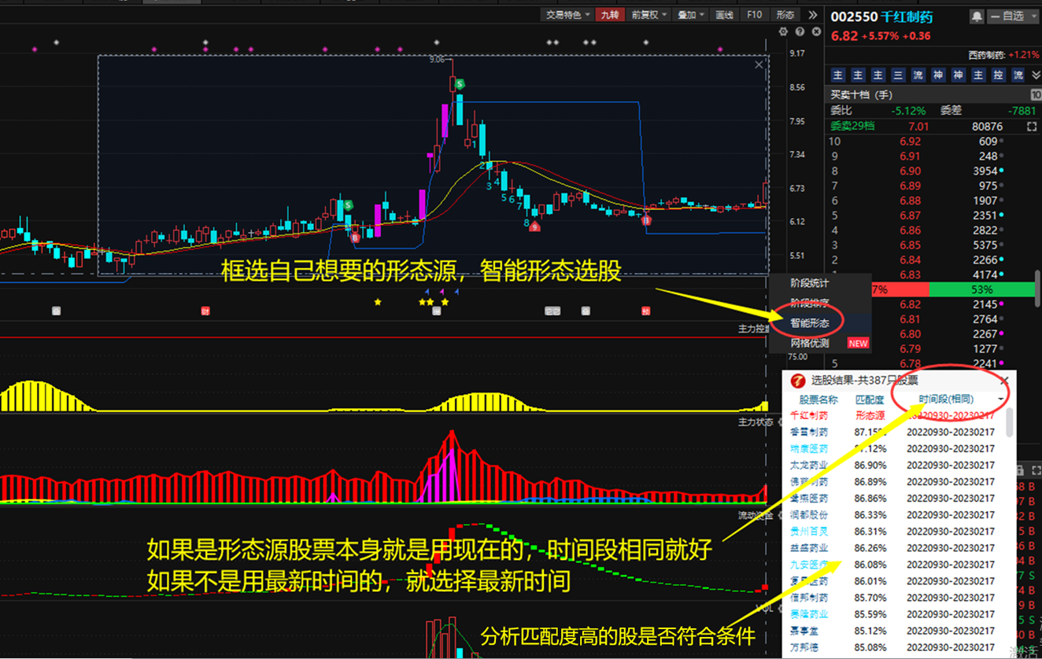Click green S marker at 9.06 peak

pyautogui.click(x=460, y=83)
